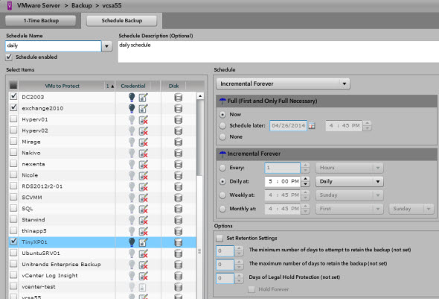Uncheck the DC2003 VM checkbox
Image resolution: width=439 pixels, height=299 pixels.
13,96
